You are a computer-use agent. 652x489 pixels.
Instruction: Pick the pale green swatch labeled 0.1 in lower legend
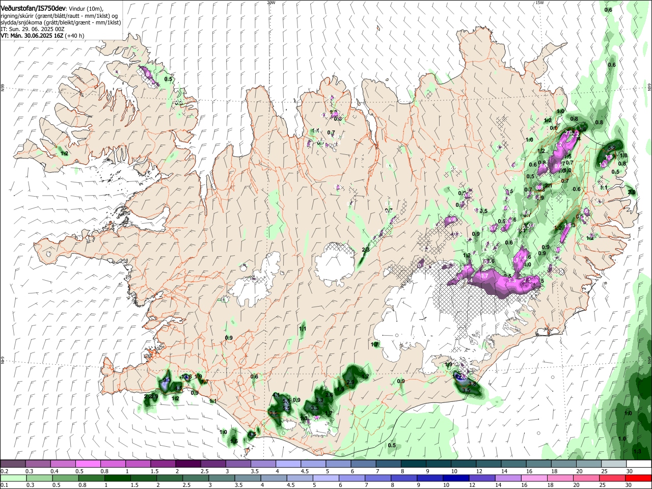tap(13, 478)
